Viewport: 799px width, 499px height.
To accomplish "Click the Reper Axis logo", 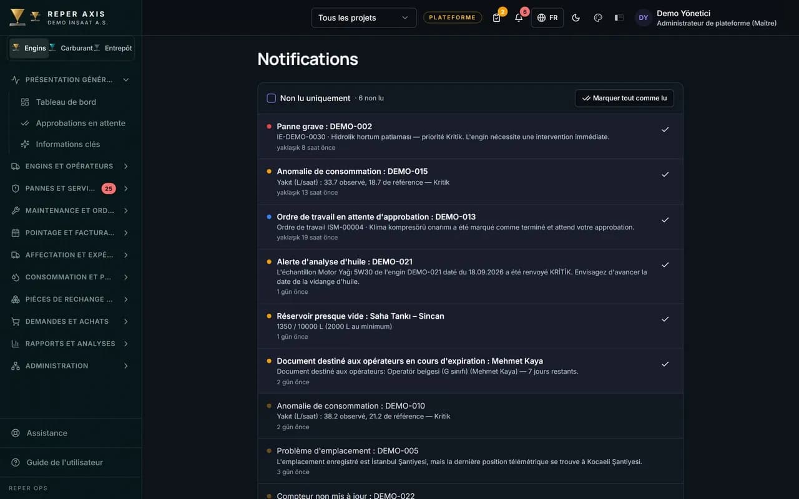I will (x=59, y=17).
